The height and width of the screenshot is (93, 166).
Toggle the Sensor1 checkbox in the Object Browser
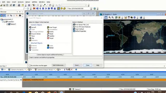[x=7, y=24]
